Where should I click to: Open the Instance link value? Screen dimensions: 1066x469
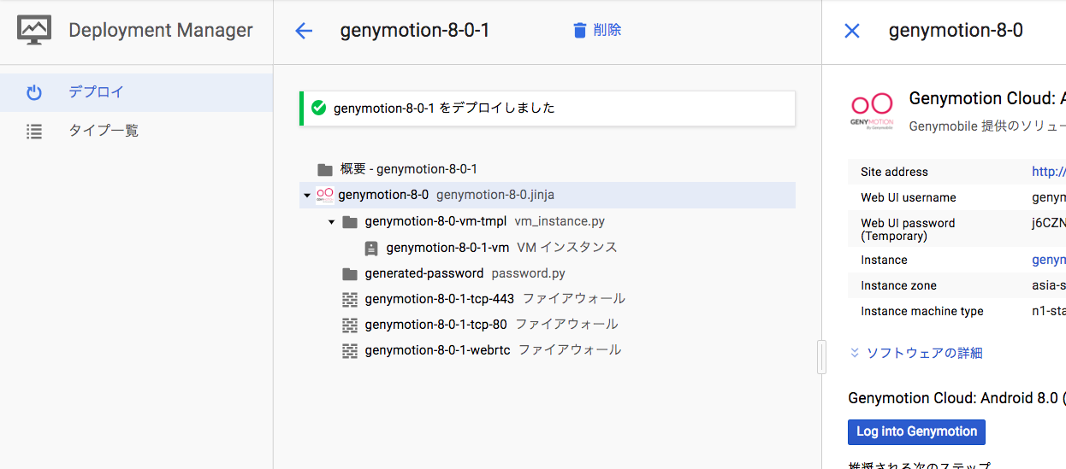pyautogui.click(x=1049, y=260)
